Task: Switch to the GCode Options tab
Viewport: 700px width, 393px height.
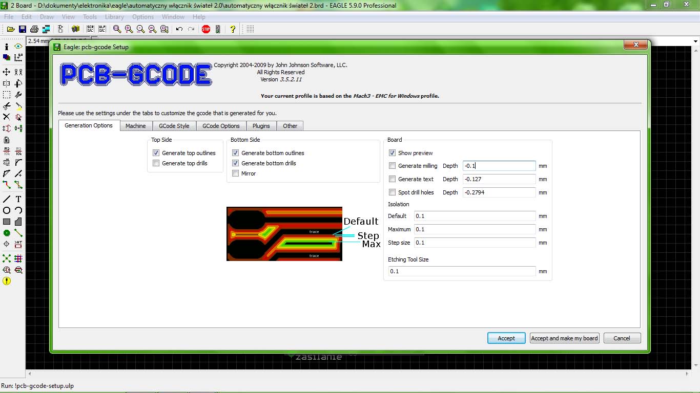Action: [221, 126]
